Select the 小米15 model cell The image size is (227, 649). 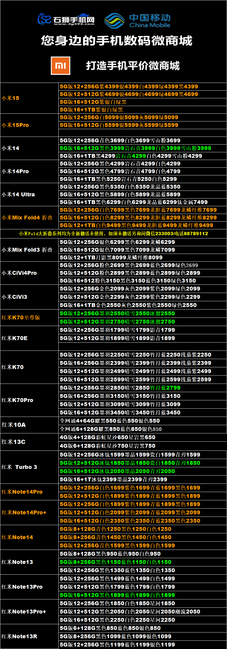[29, 98]
